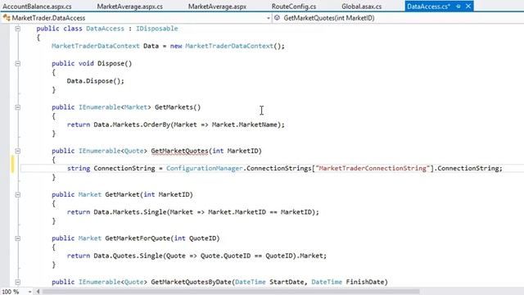Switch to RouteConfig.cs tab
This screenshot has width=524, height=295.
(294, 6)
